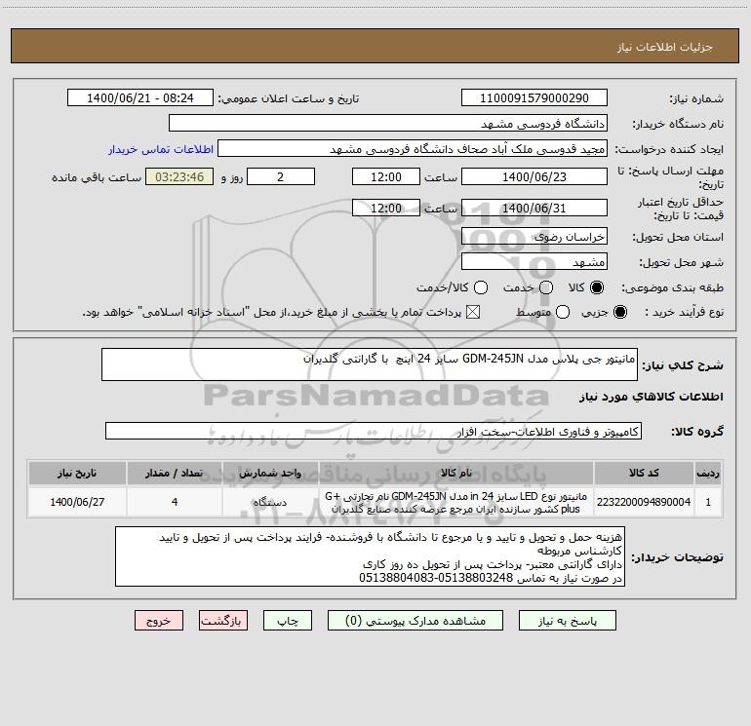The image size is (751, 726).
Task: Click the unit cell دستگاه
Action: pyautogui.click(x=270, y=502)
